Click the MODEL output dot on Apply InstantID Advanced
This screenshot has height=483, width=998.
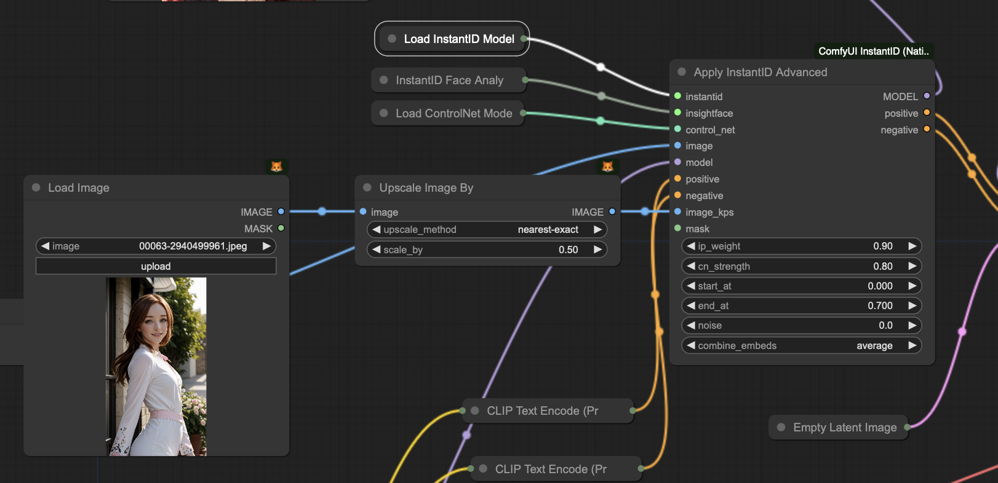tap(927, 96)
